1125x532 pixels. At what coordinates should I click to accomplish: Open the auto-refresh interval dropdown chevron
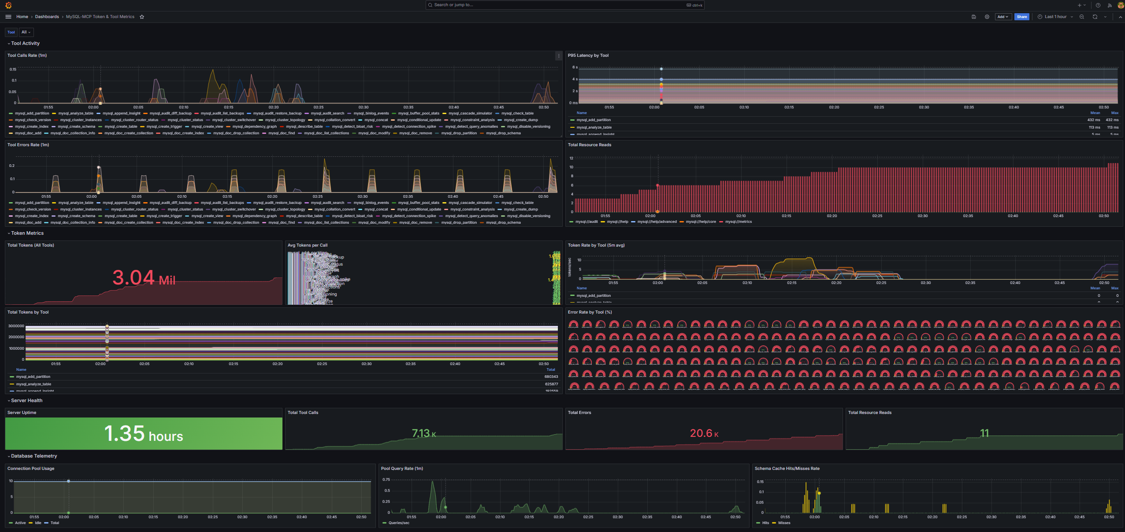pos(1105,17)
